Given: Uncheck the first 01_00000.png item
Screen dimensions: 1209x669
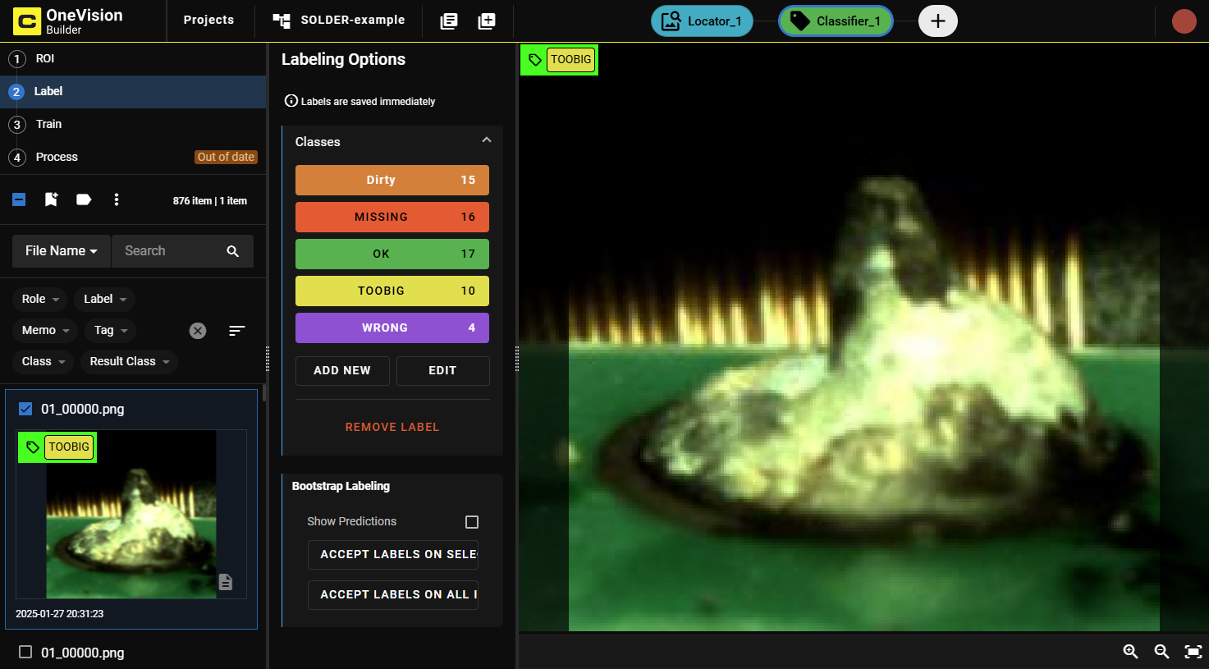Looking at the screenshot, I should [25, 409].
